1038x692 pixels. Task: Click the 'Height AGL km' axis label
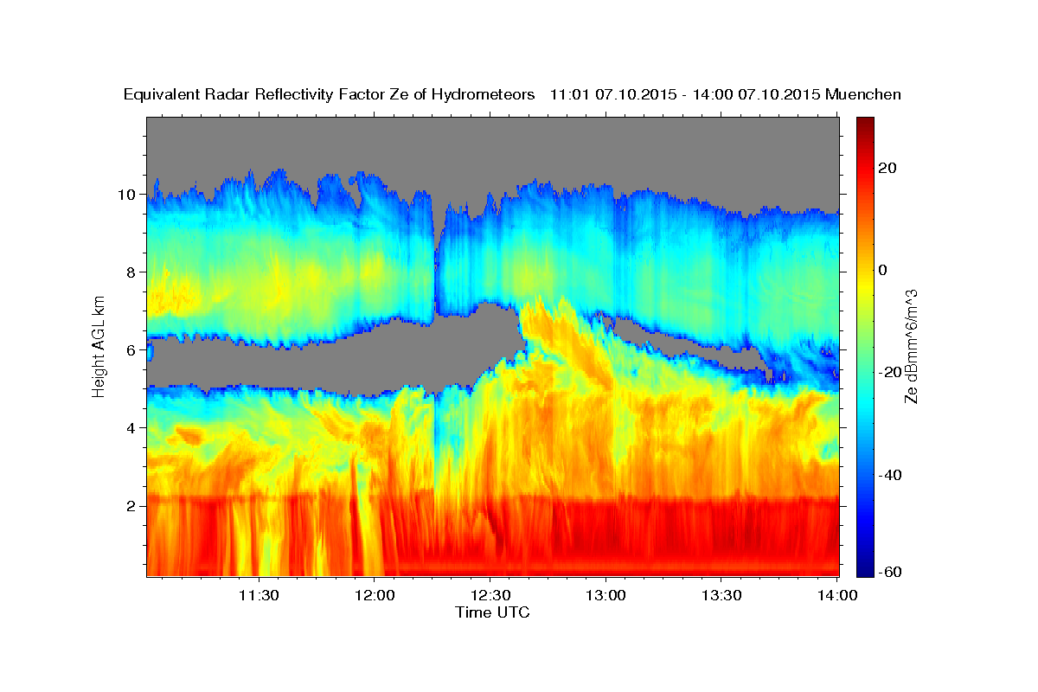pos(99,345)
